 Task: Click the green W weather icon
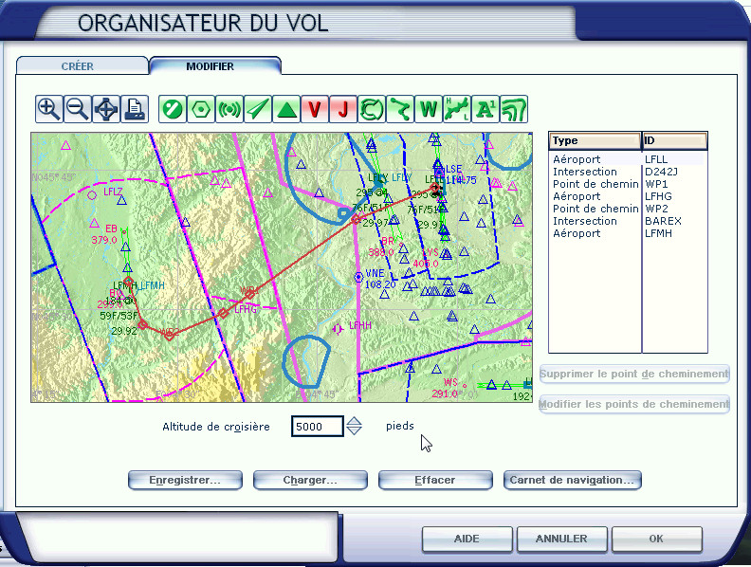click(x=428, y=109)
